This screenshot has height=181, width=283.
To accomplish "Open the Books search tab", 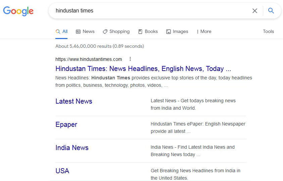I will [148, 31].
